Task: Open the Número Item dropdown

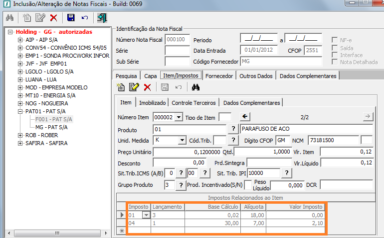Action: (x=178, y=117)
